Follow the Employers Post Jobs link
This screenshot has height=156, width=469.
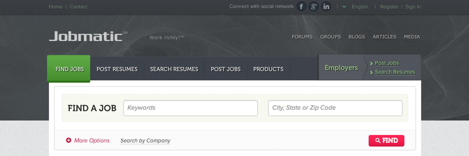coord(387,63)
